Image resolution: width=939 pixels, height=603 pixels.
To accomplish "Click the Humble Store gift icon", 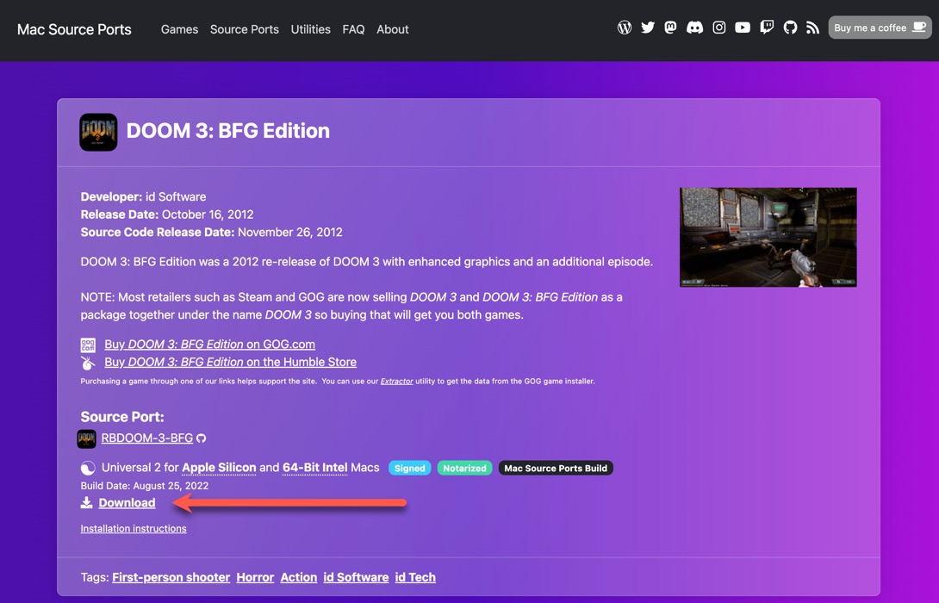I will point(88,362).
